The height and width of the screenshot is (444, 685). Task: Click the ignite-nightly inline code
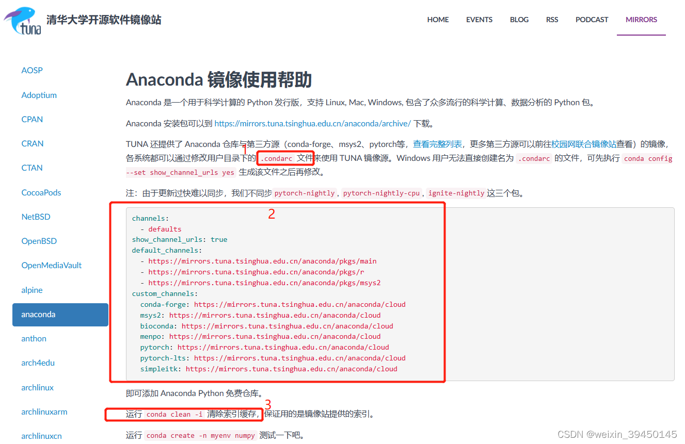tap(456, 193)
